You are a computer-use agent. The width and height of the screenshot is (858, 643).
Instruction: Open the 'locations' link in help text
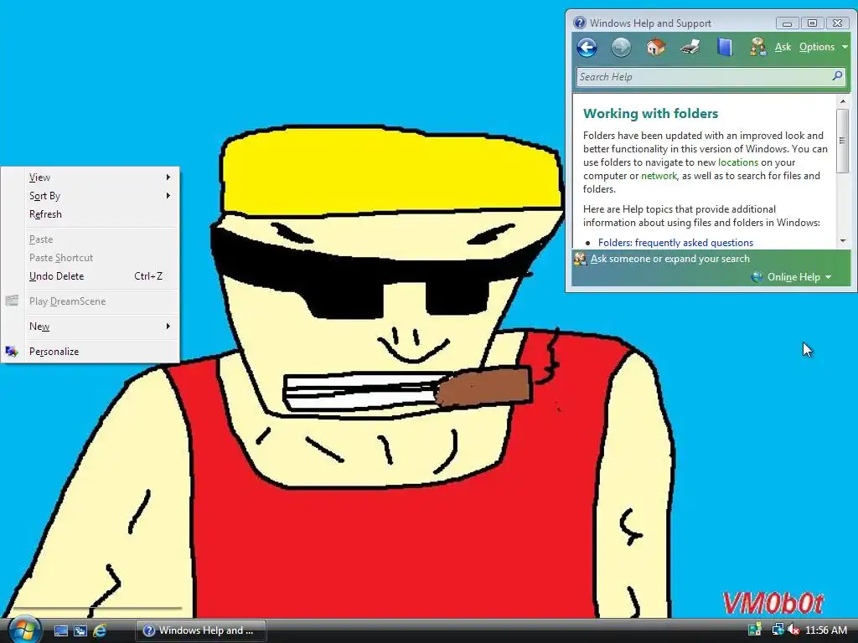(737, 162)
